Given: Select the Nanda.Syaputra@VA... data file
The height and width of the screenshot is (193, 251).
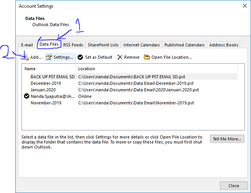Looking at the screenshot, I should (x=52, y=96).
